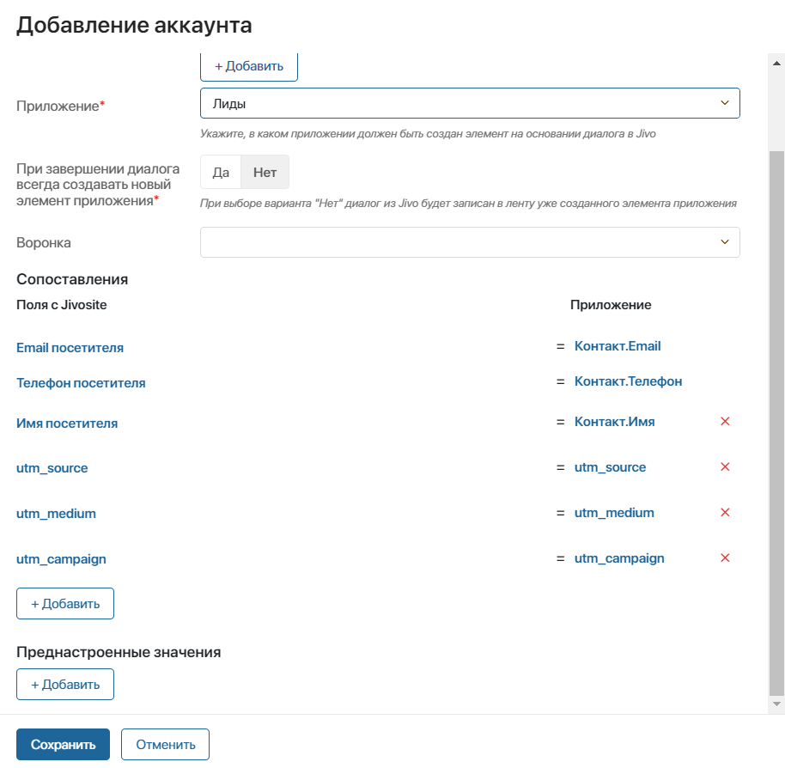Click scrollbar down arrow
This screenshot has height=768, width=785.
(x=776, y=704)
